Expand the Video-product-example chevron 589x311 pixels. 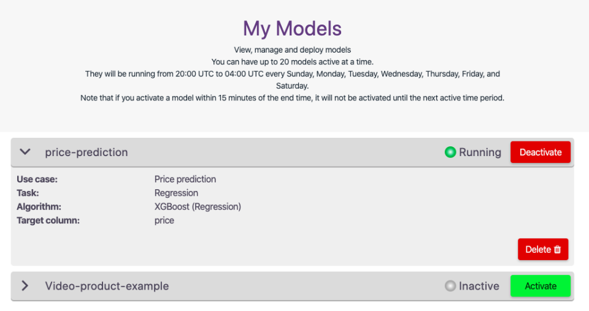25,286
